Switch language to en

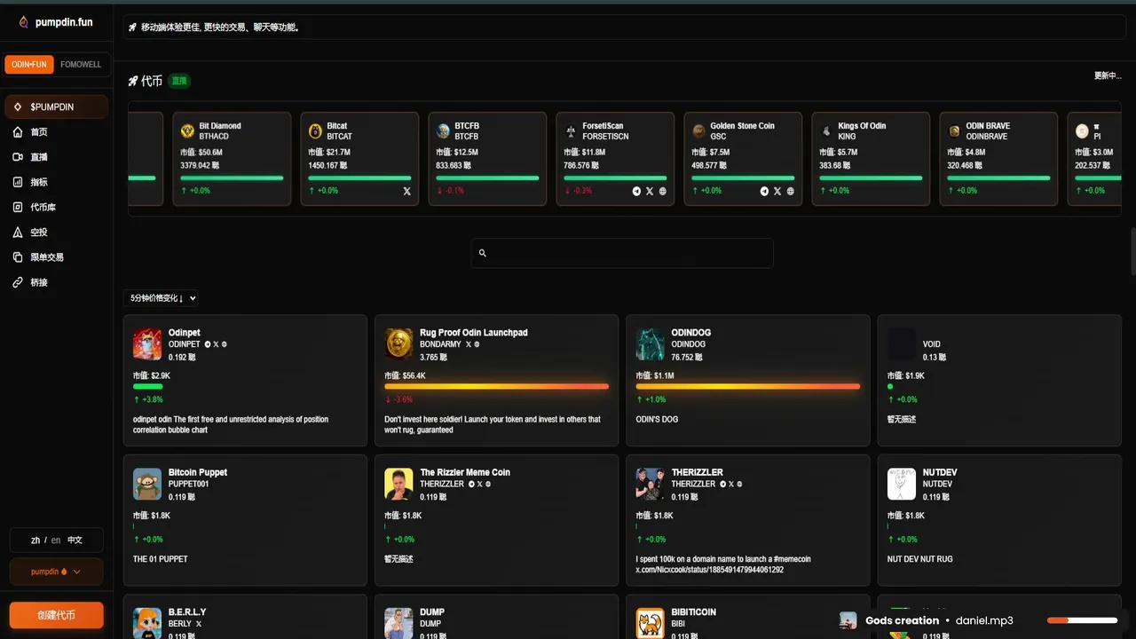tap(56, 540)
